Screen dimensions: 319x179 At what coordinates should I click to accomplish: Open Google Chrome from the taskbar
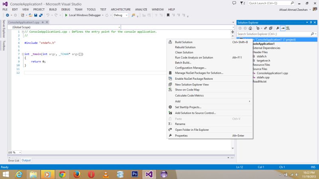[62, 174]
